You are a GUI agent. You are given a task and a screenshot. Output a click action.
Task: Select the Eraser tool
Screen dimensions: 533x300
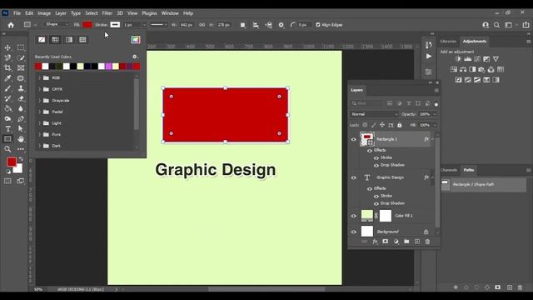(21, 98)
